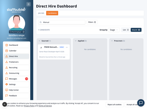This screenshot has width=147, height=109.
Task: Open Outsourcing in the sidebar
Action: click(16, 73)
